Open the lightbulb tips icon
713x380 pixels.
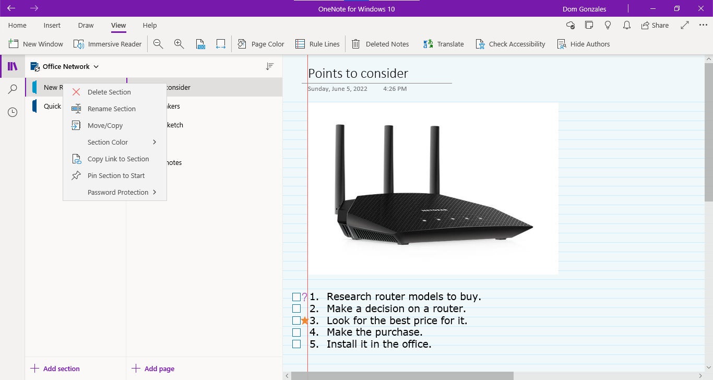point(608,25)
